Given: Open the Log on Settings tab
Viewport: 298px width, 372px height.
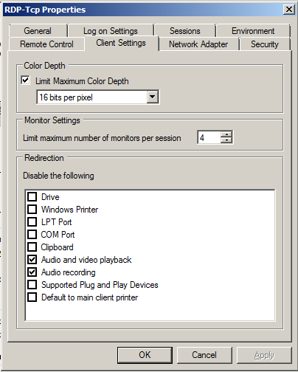Looking at the screenshot, I should pos(111,31).
